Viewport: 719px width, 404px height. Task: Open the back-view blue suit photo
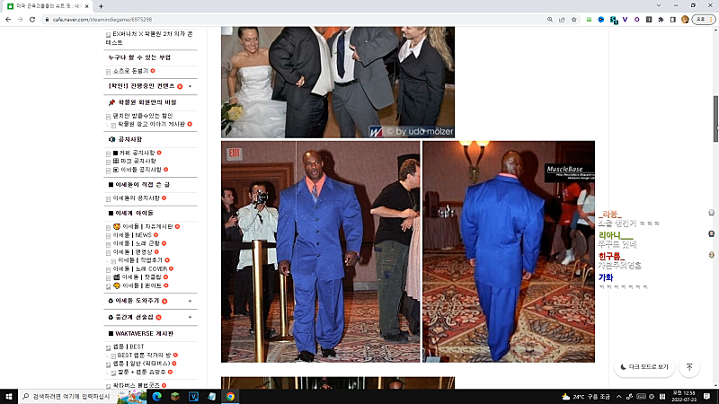[509, 251]
